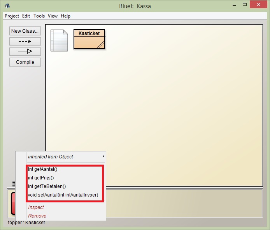Click the BlueJ app icon in title bar

pos(7,6)
